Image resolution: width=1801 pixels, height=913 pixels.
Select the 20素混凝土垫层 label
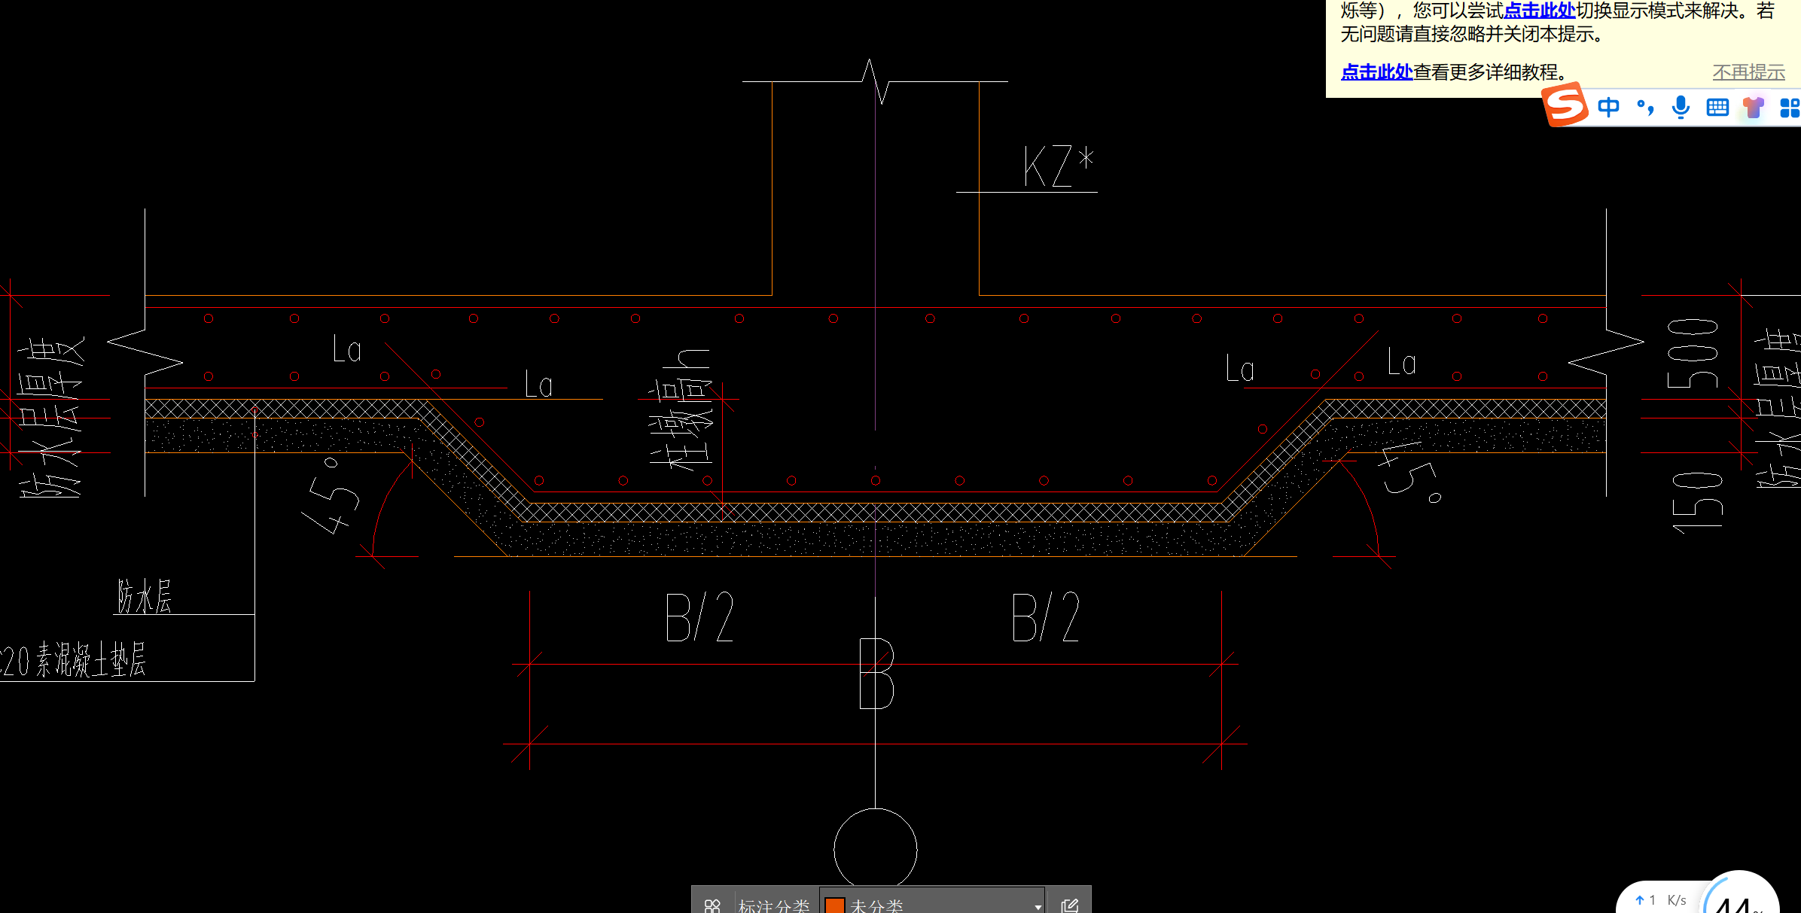point(73,660)
